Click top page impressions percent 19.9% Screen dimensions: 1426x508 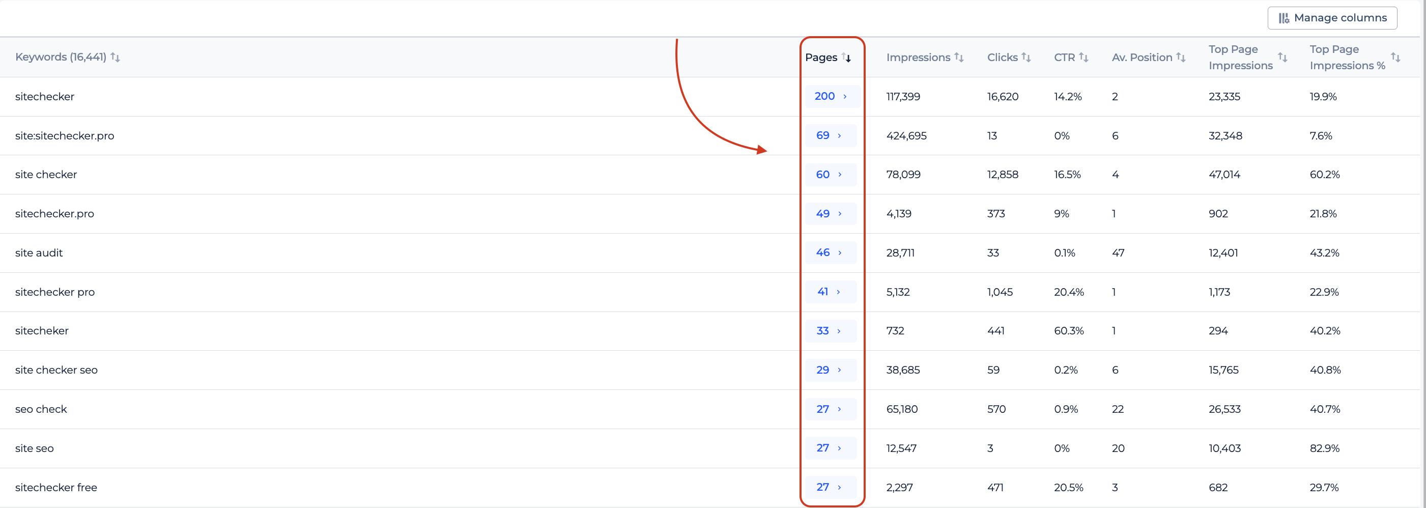pyautogui.click(x=1323, y=96)
